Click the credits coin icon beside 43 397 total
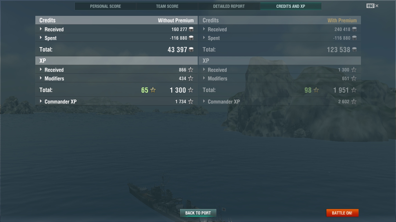 191,50
